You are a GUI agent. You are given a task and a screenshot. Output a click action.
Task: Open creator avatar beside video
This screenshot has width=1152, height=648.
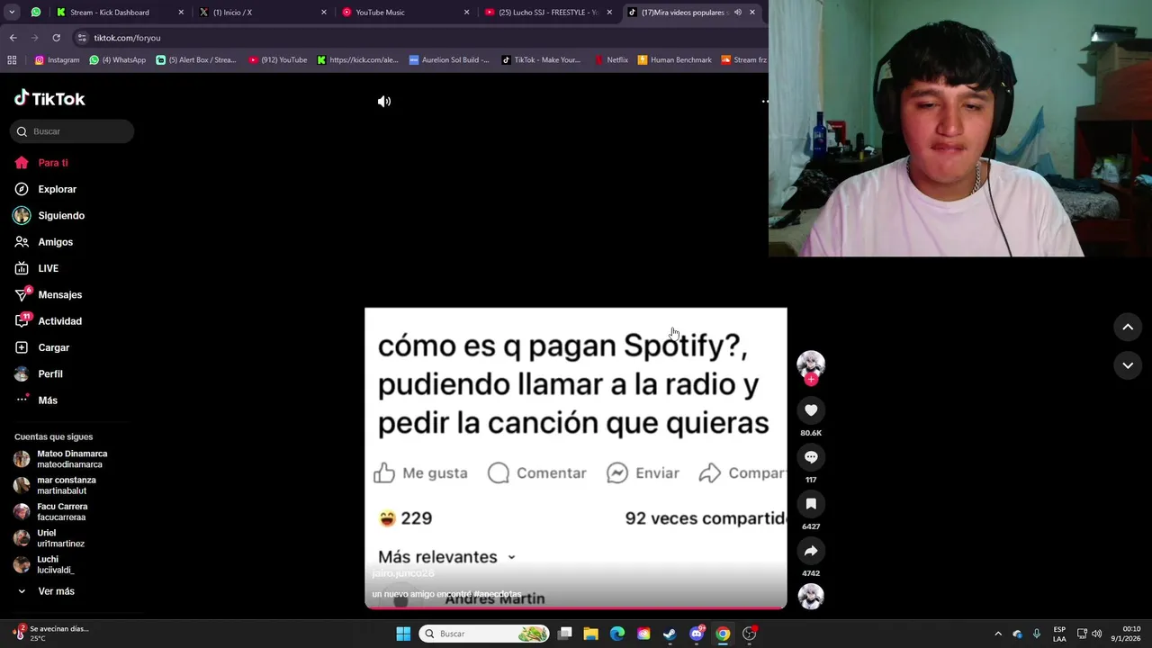tap(811, 364)
